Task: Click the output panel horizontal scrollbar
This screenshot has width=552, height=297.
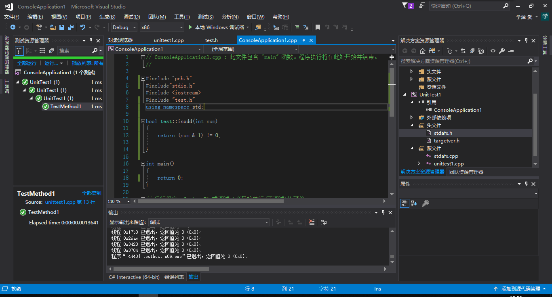Action: pyautogui.click(x=162, y=269)
